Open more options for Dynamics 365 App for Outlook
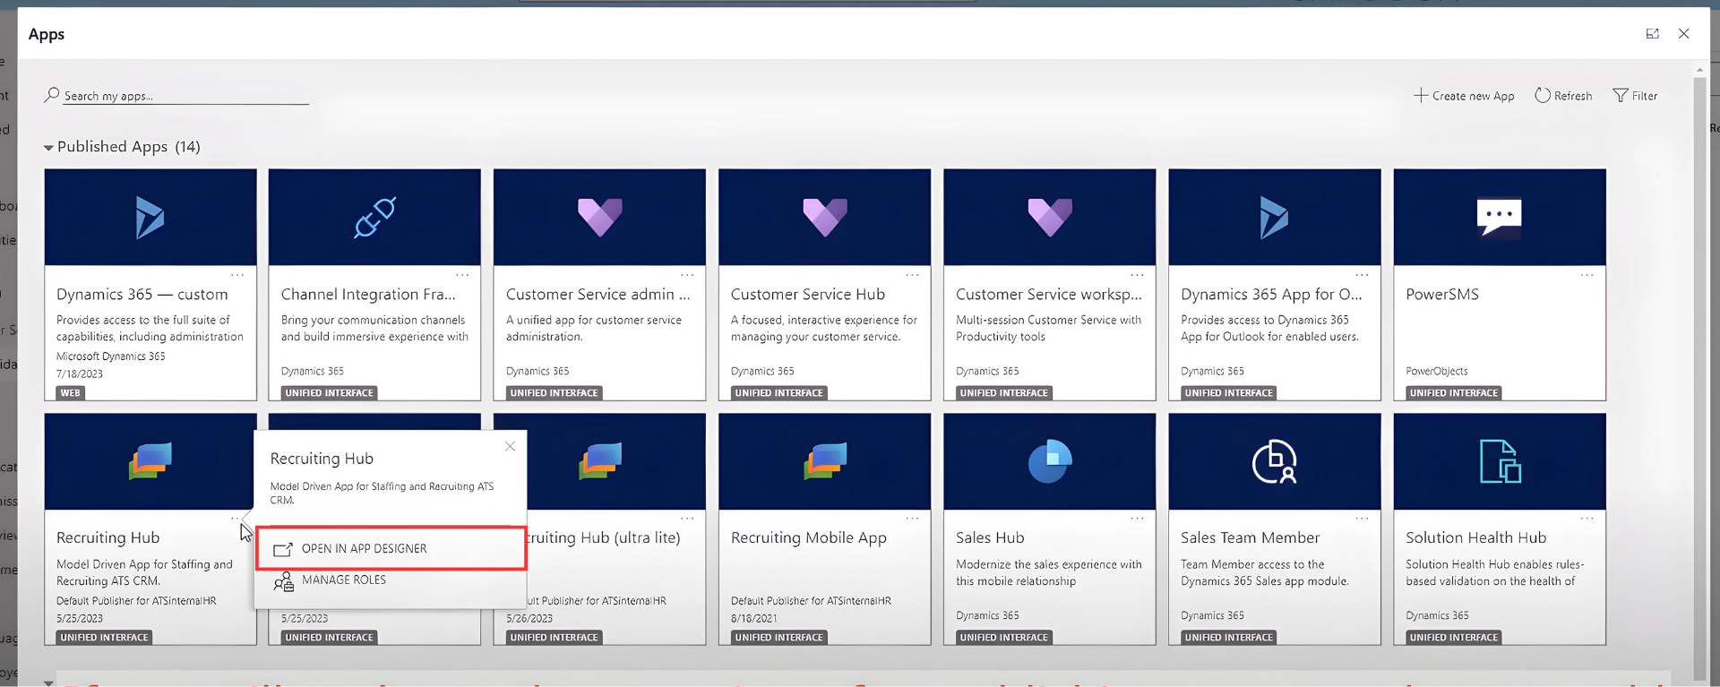The height and width of the screenshot is (687, 1720). (x=1362, y=275)
